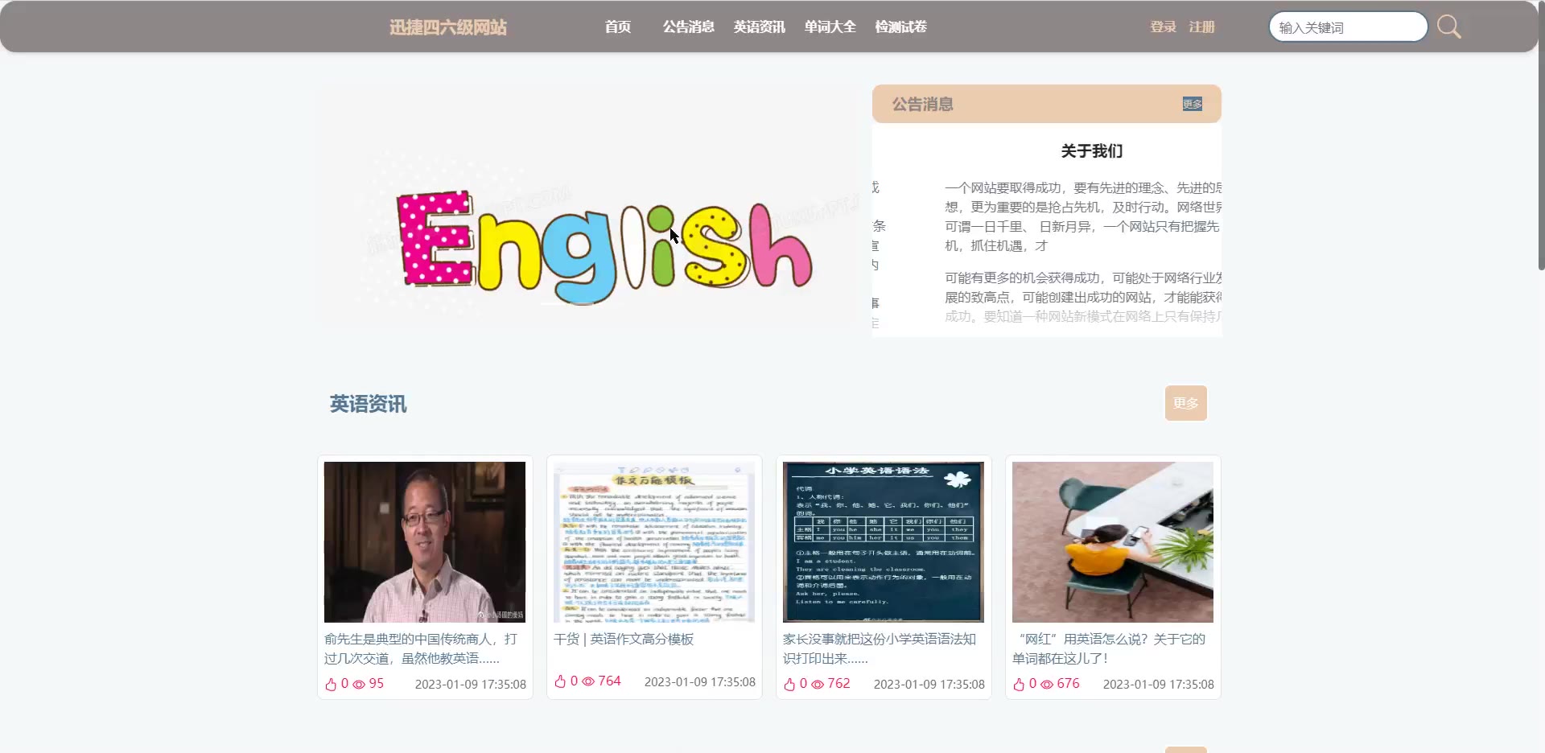The height and width of the screenshot is (753, 1545).
Task: Open the 作文万能模板 thumbnail image
Action: tap(654, 542)
